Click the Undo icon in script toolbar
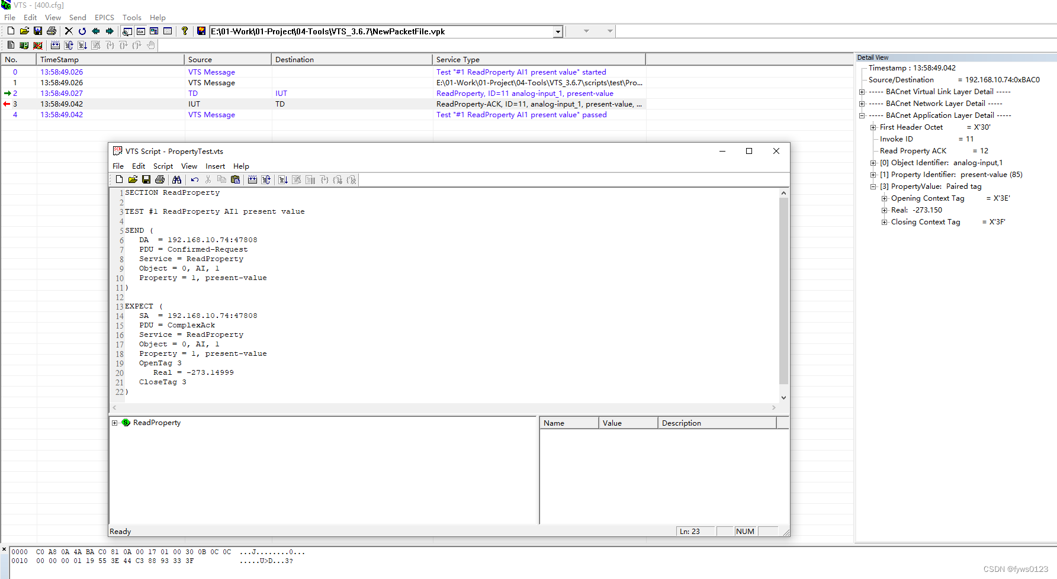This screenshot has height=579, width=1057. click(194, 179)
